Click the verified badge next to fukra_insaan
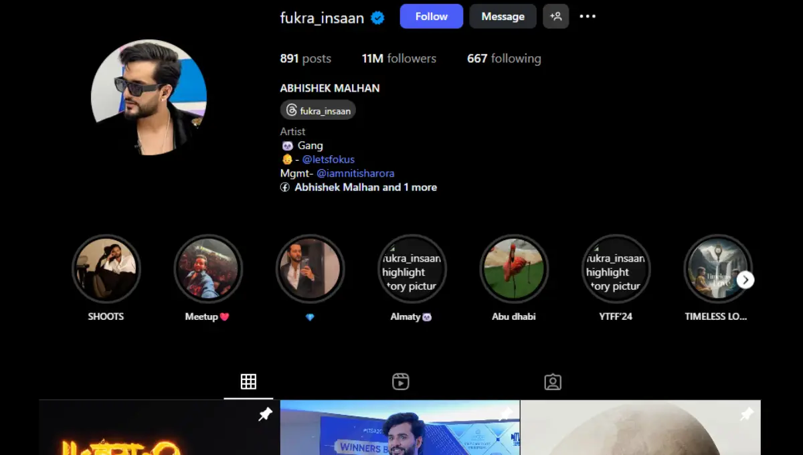 coord(377,18)
